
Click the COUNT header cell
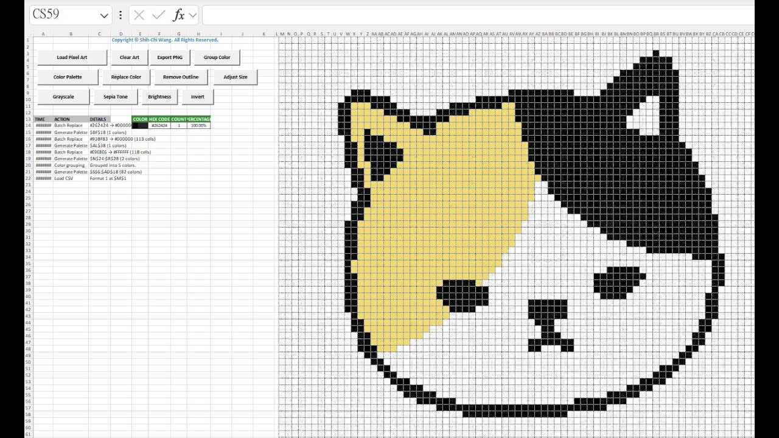[179, 119]
